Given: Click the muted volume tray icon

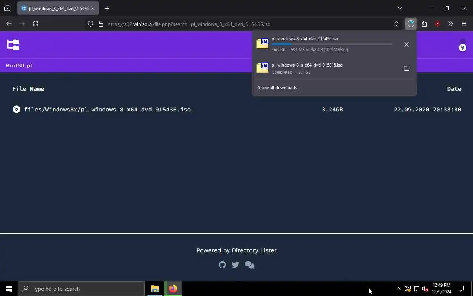Looking at the screenshot, I should pos(425,289).
